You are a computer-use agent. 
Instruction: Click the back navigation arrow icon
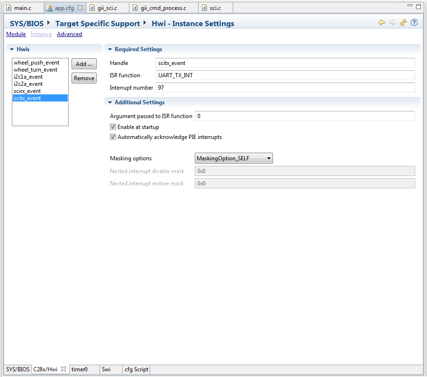point(382,22)
